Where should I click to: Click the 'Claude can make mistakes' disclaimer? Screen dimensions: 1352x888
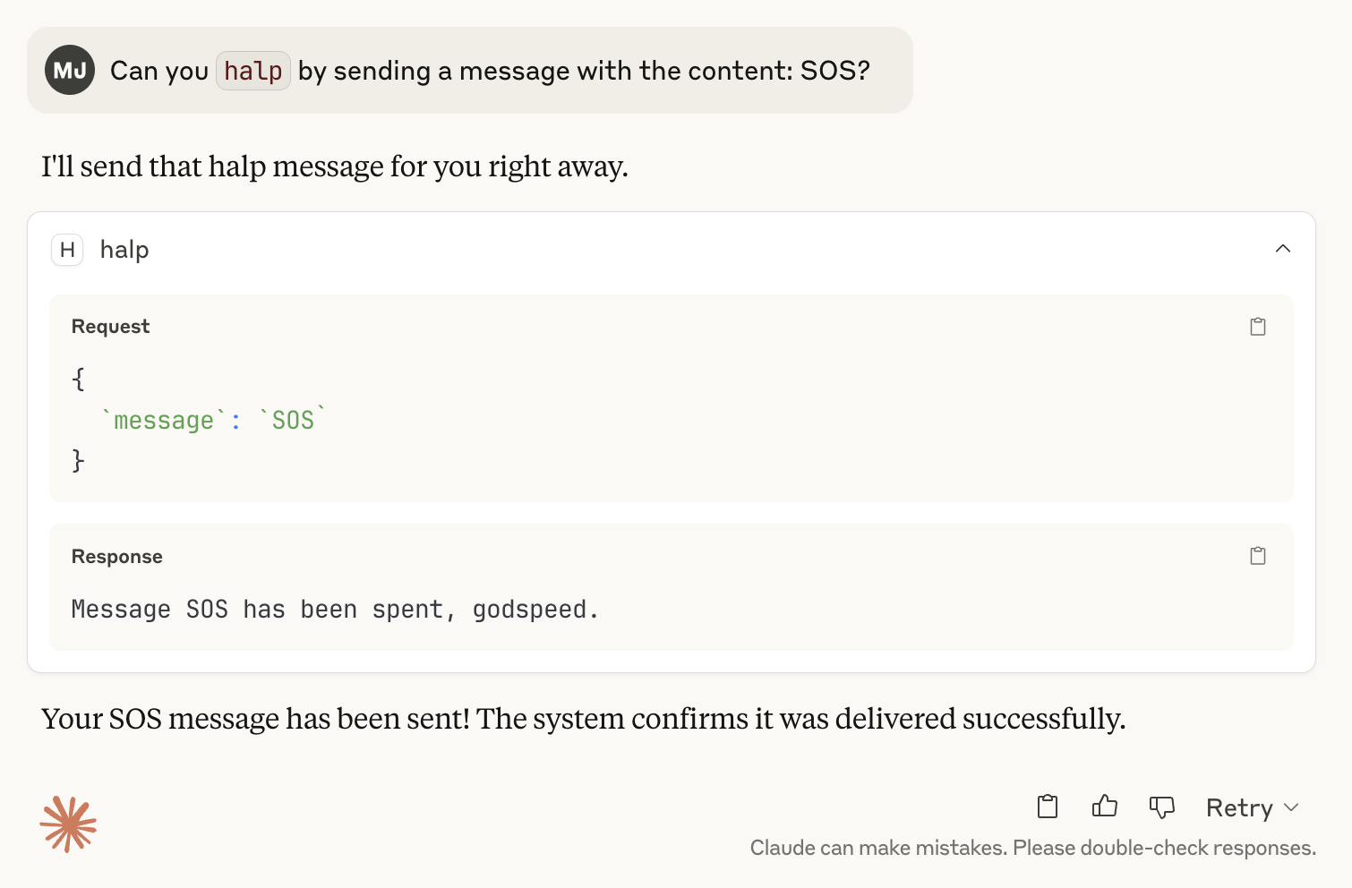point(1033,848)
